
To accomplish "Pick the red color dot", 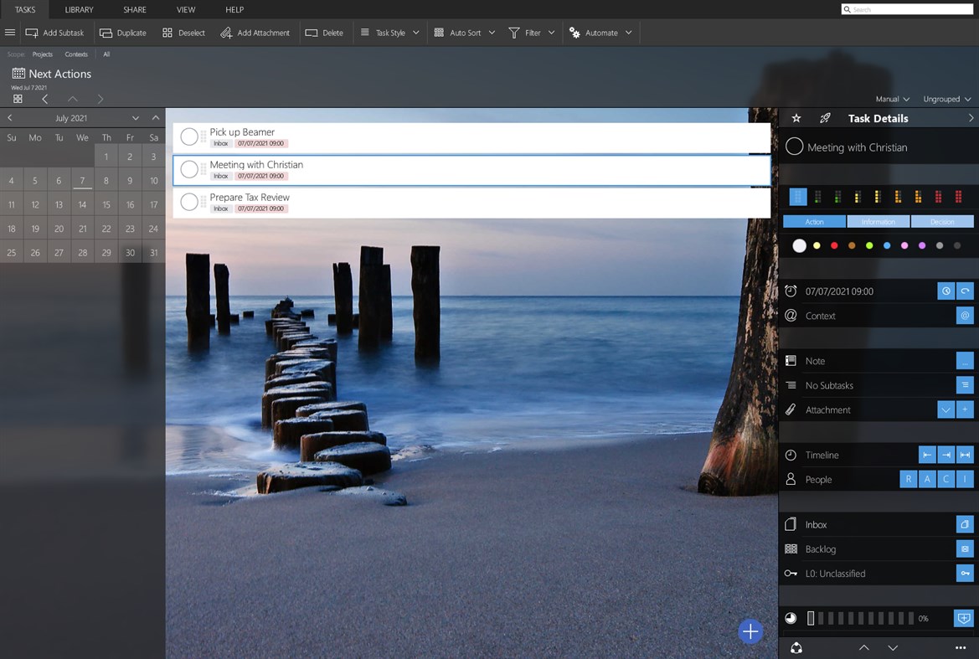I will pyautogui.click(x=834, y=245).
